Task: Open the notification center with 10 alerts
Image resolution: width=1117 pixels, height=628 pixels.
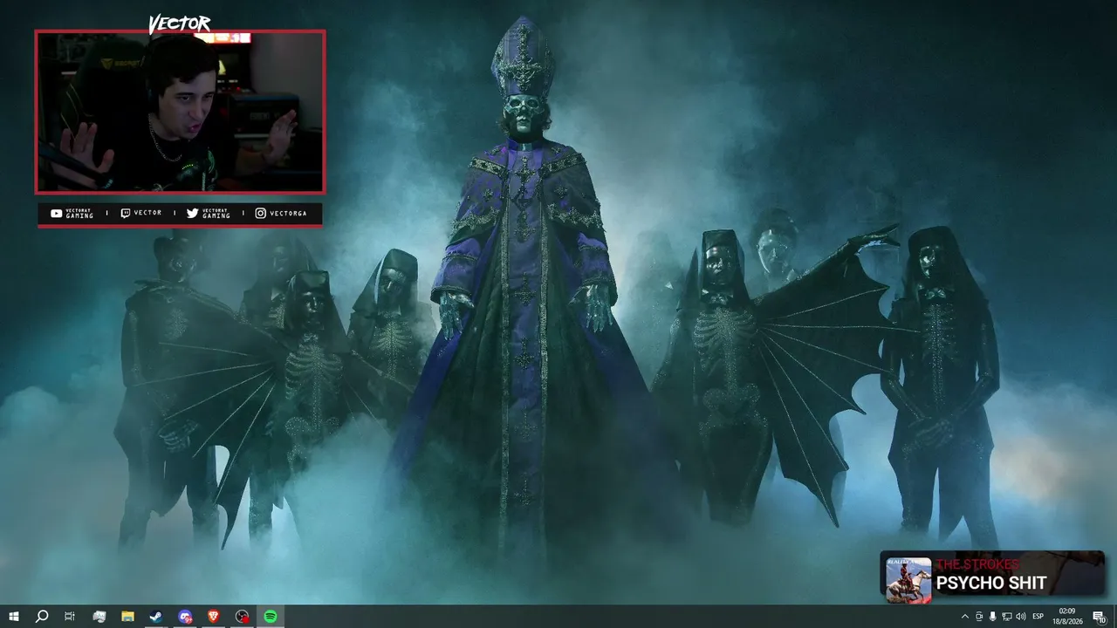Action: 1100,617
